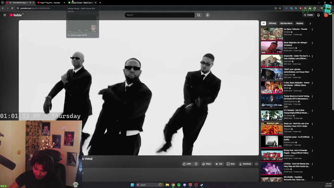Bookmark this page with the star icon

pos(280,8)
